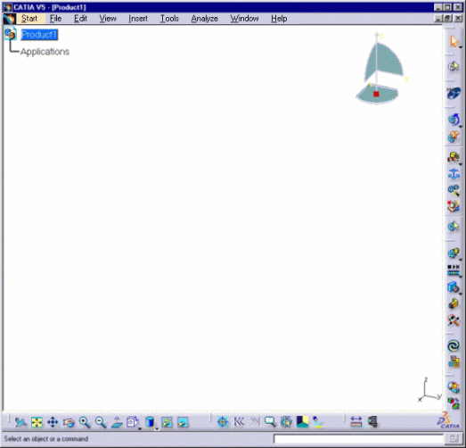
Task: Click the red square on the compass
Action: pyautogui.click(x=376, y=94)
